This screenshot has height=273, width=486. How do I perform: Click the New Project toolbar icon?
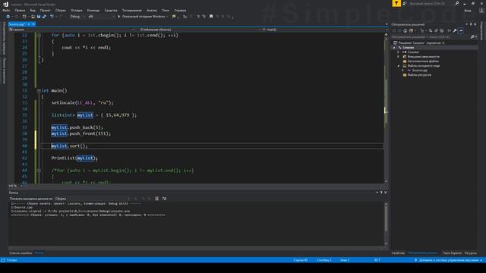pos(24,17)
